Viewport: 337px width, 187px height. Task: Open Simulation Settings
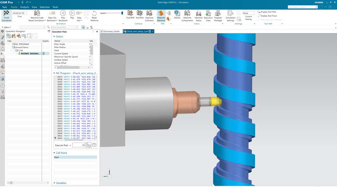(x=230, y=16)
